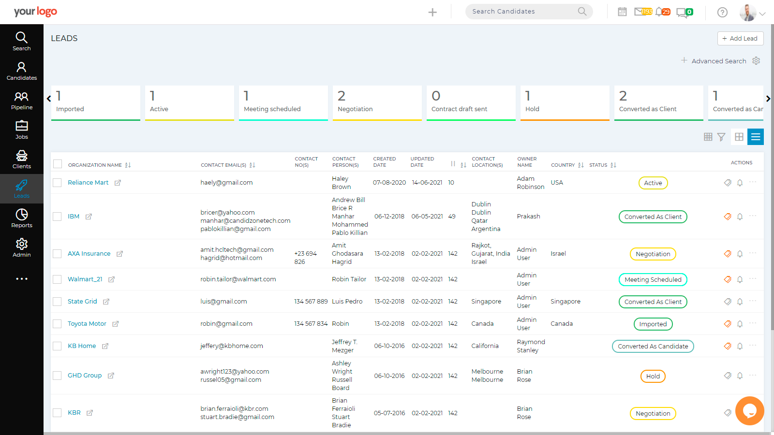Open the State Grid organization link

coord(82,302)
